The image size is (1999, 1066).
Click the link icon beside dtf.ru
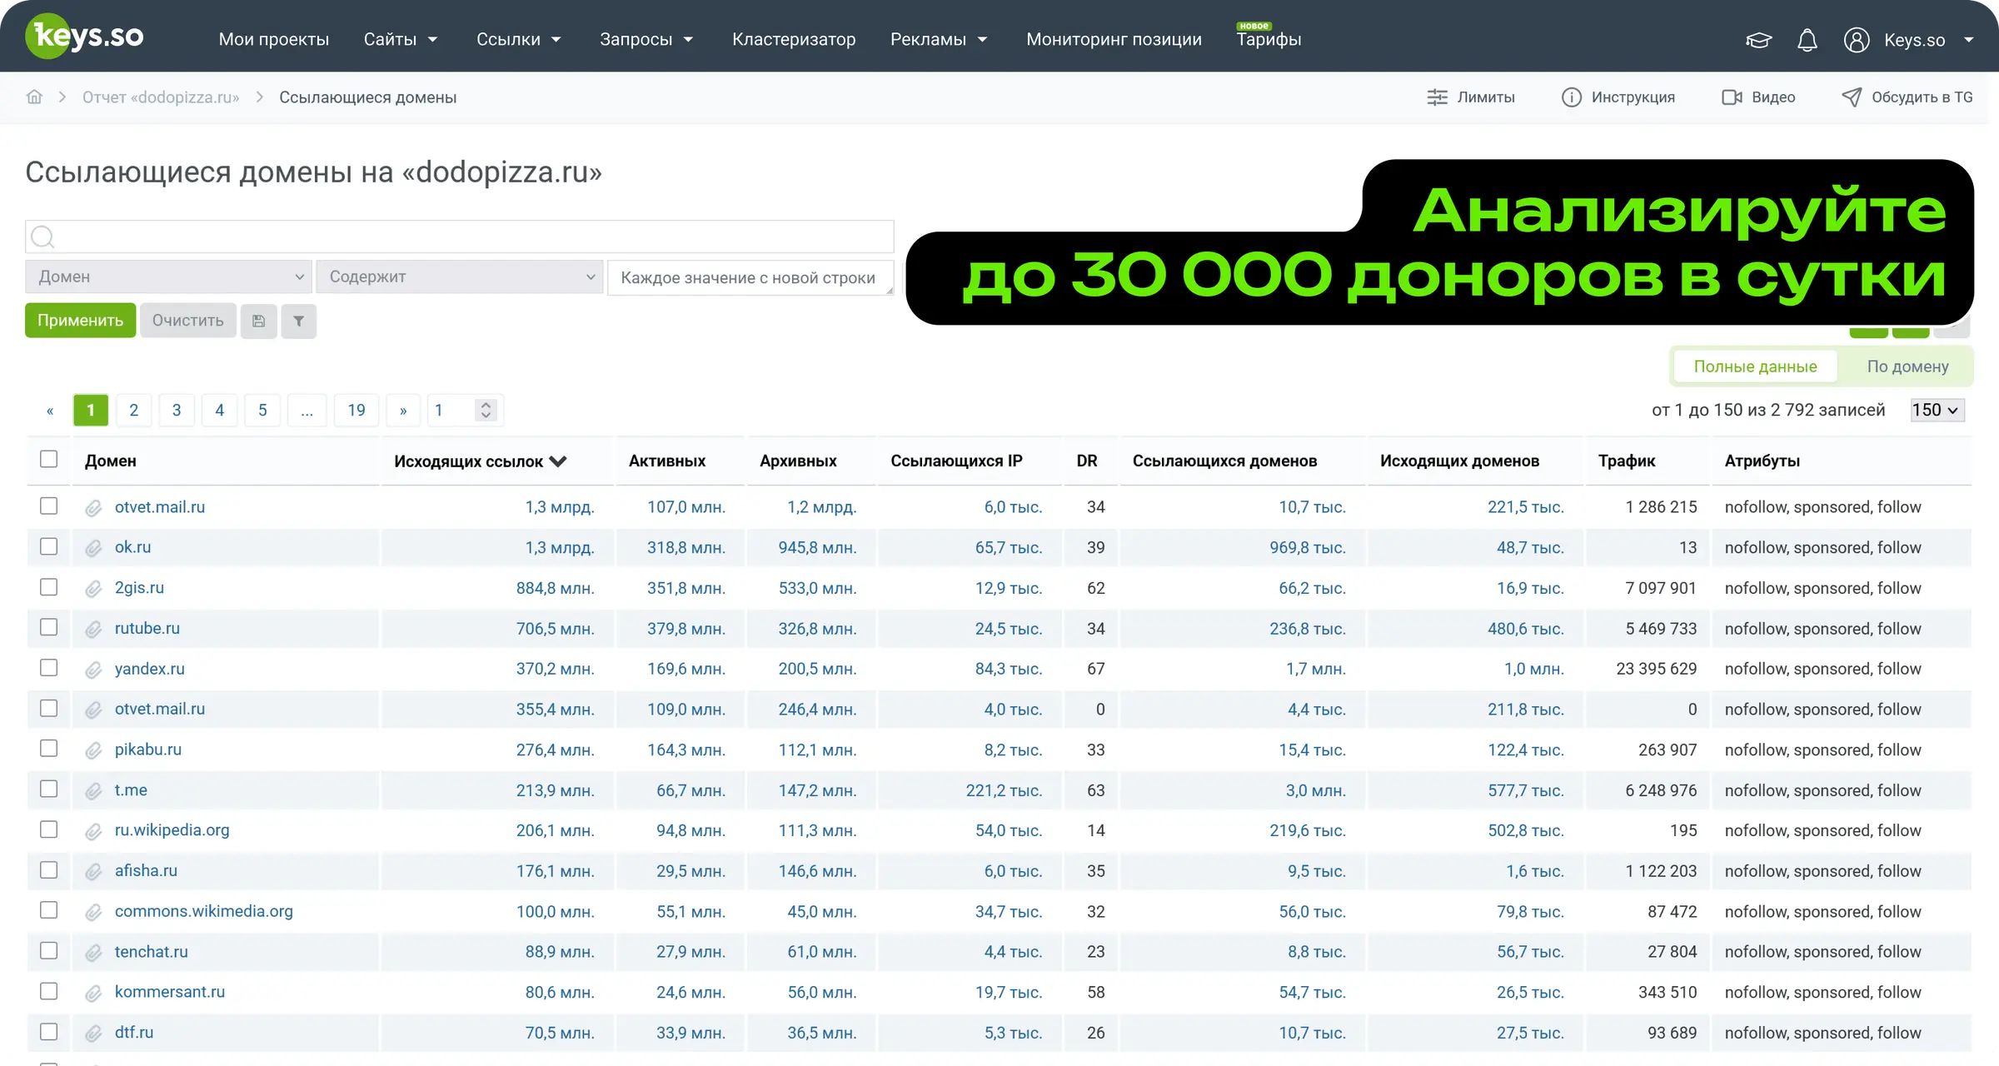pyautogui.click(x=93, y=1034)
